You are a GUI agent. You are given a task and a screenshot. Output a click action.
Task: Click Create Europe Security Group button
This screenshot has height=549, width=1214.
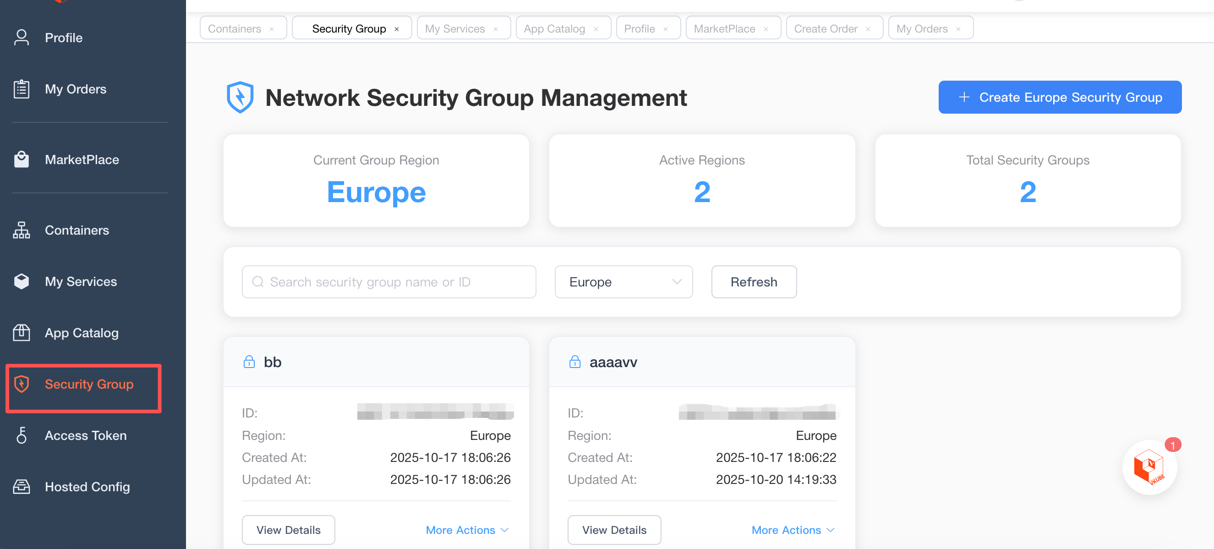coord(1060,97)
